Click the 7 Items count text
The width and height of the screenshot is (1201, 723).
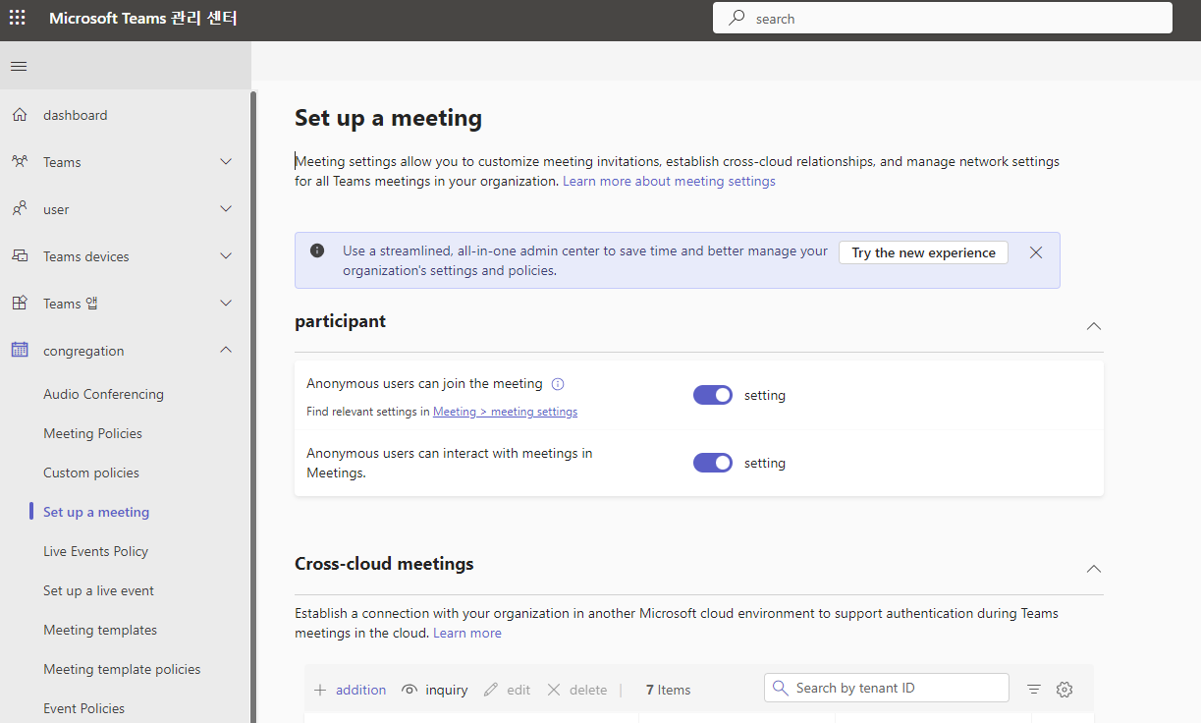point(668,690)
